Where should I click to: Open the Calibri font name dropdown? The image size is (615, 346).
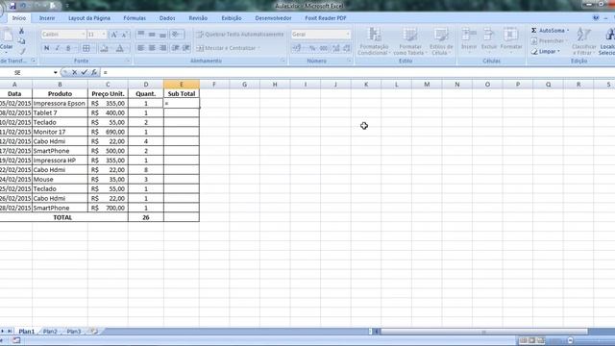(83, 35)
